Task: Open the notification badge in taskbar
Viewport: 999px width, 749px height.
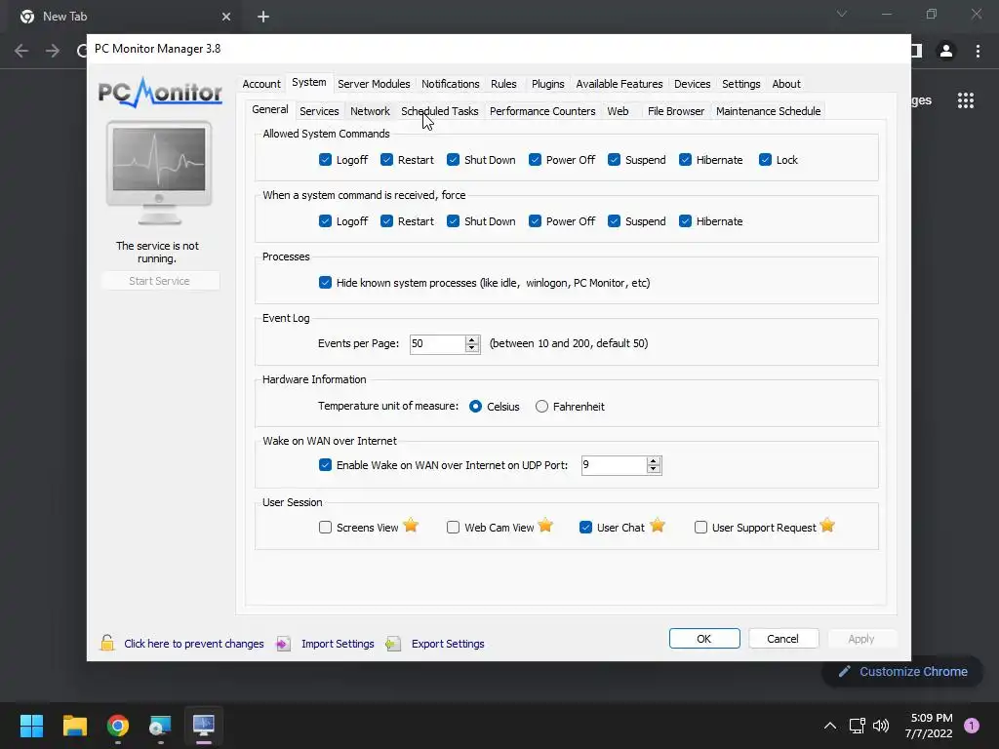Action: [x=972, y=726]
